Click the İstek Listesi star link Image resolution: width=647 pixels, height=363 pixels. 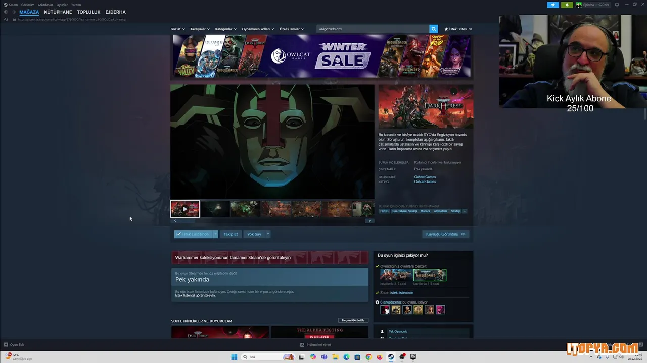458,29
